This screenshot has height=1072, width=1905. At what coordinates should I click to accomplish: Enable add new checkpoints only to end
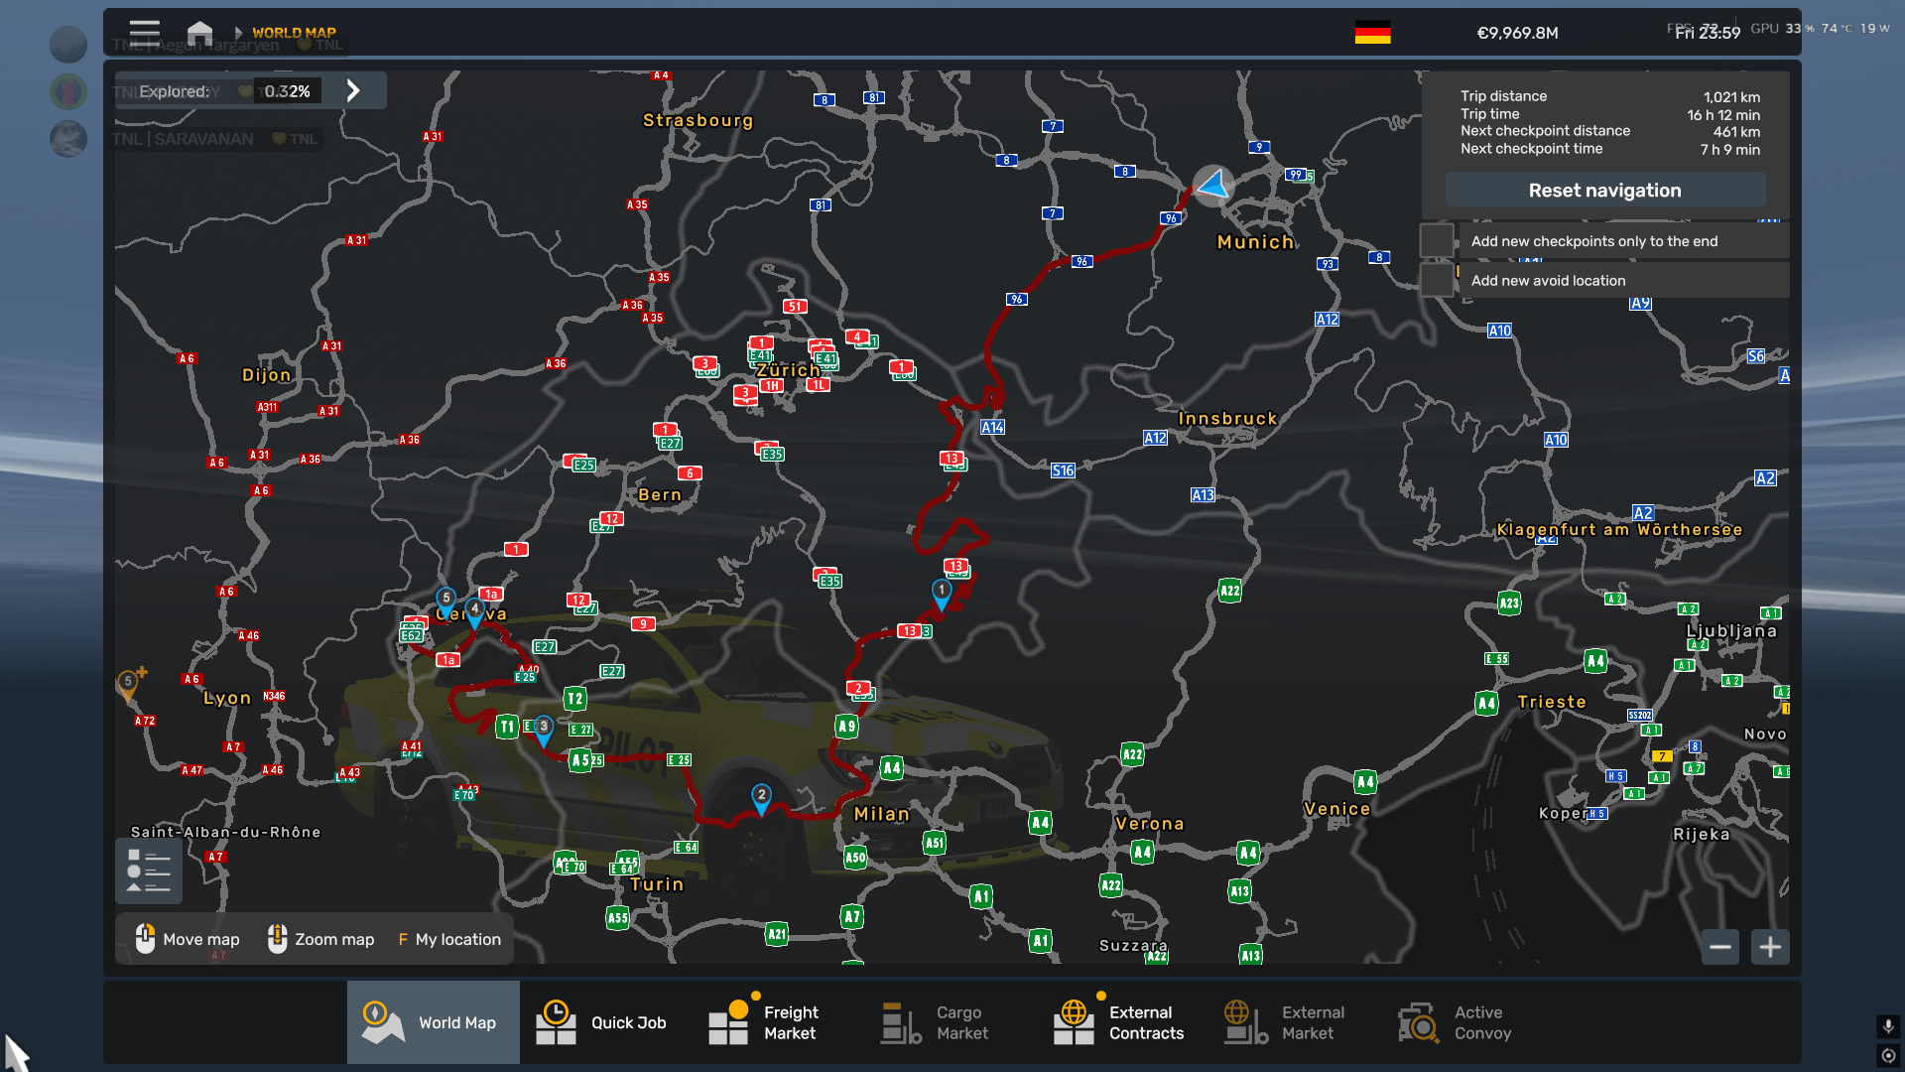pyautogui.click(x=1437, y=240)
